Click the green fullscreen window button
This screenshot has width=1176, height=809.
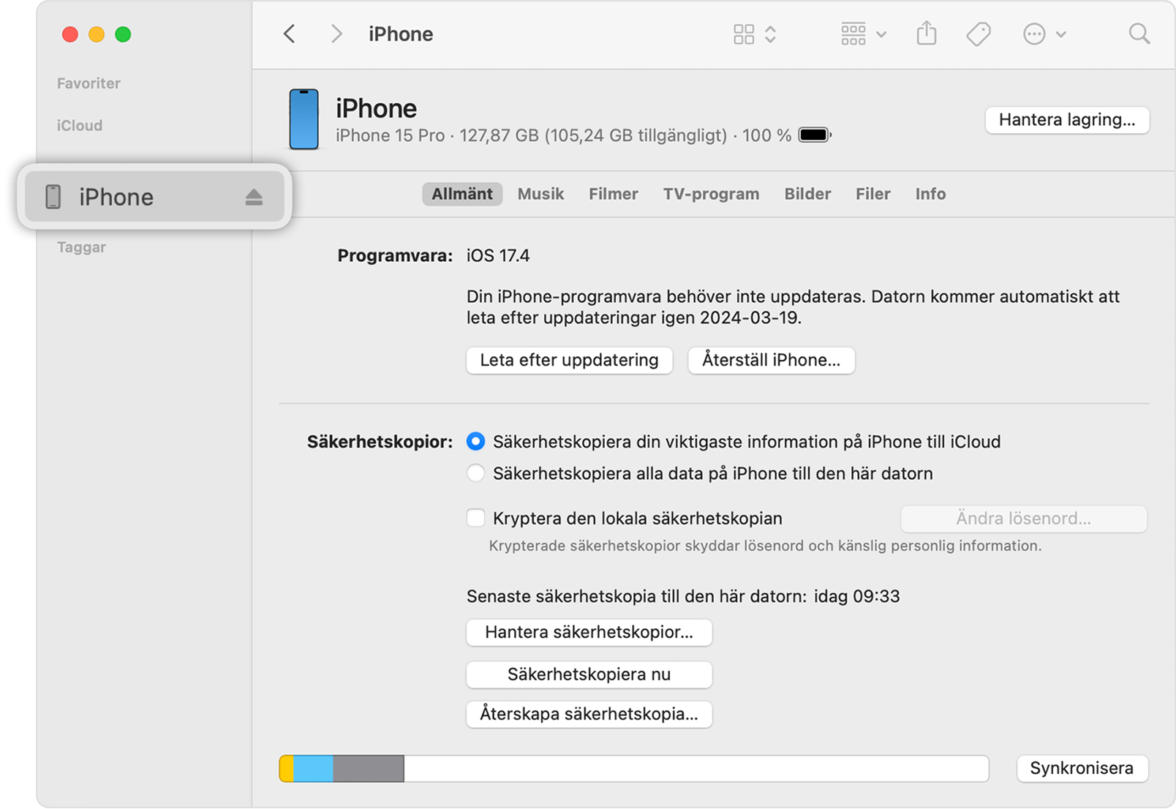tap(123, 34)
